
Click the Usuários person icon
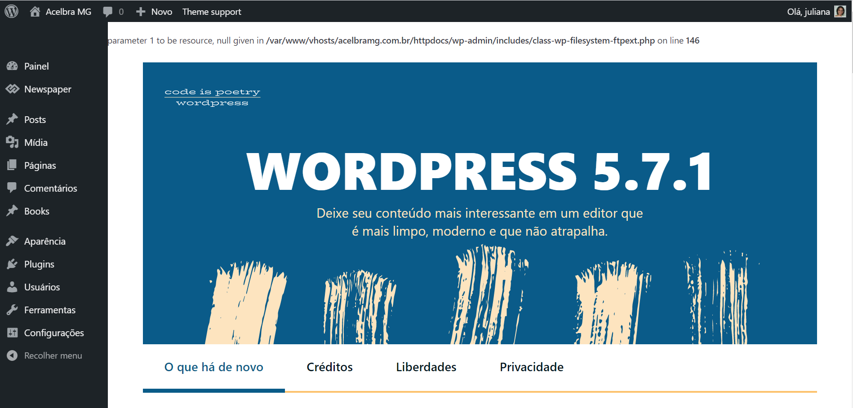pos(12,287)
